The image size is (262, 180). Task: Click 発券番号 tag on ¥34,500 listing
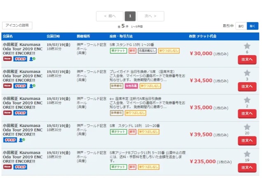(117, 86)
